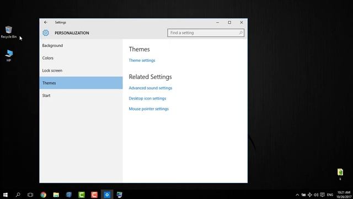The height and width of the screenshot is (199, 353).
Task: Focus the Find a setting search box
Action: [x=206, y=33]
